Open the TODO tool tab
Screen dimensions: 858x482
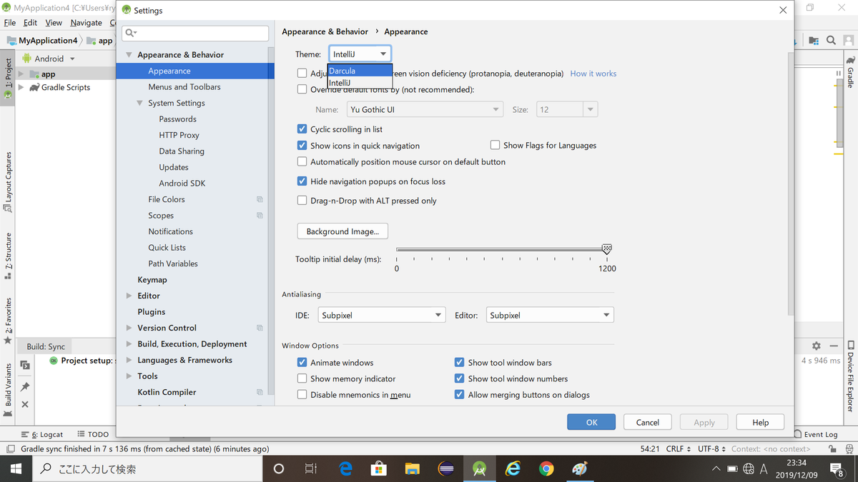coord(93,434)
